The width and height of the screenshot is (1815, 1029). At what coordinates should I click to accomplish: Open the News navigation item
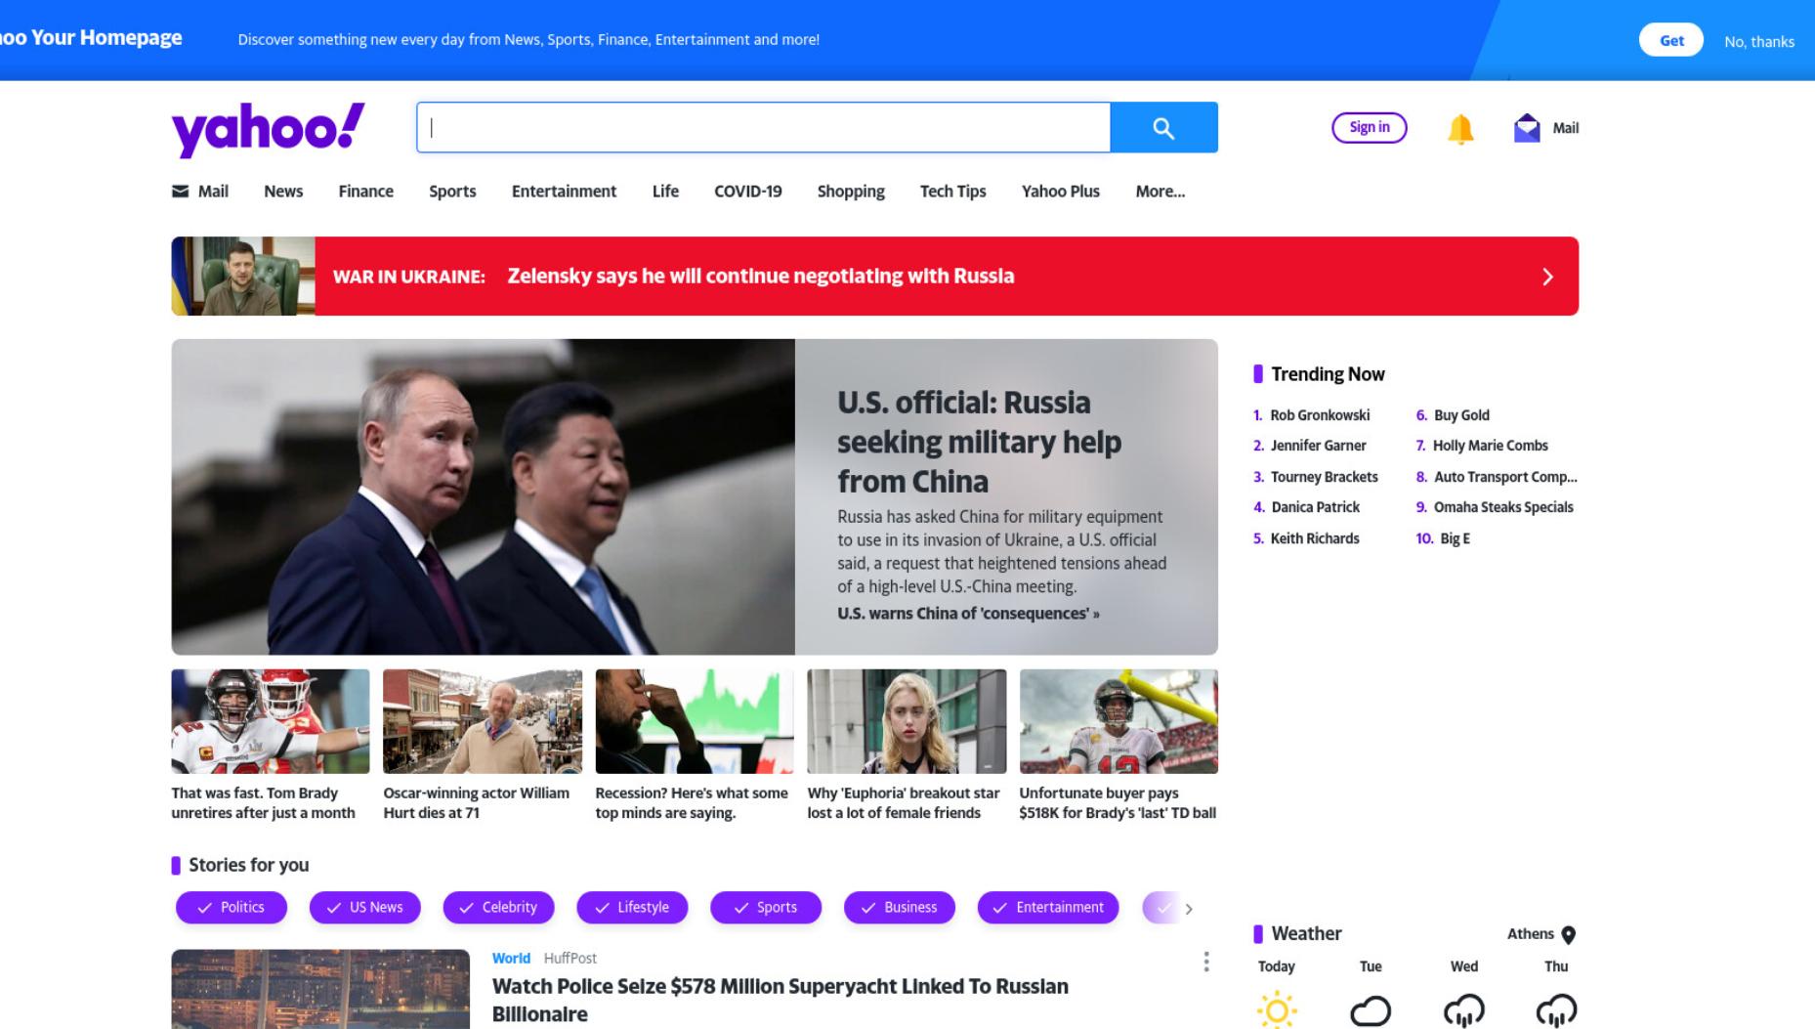pos(283,192)
